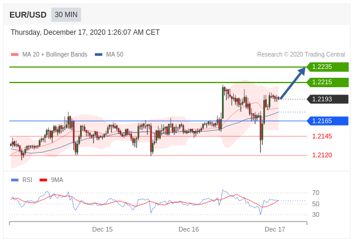The width and height of the screenshot is (354, 241).
Task: Select the 30 MIN timeframe badge
Action: pyautogui.click(x=66, y=15)
